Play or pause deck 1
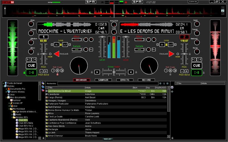This screenshot has width=228, height=142. 31,73
